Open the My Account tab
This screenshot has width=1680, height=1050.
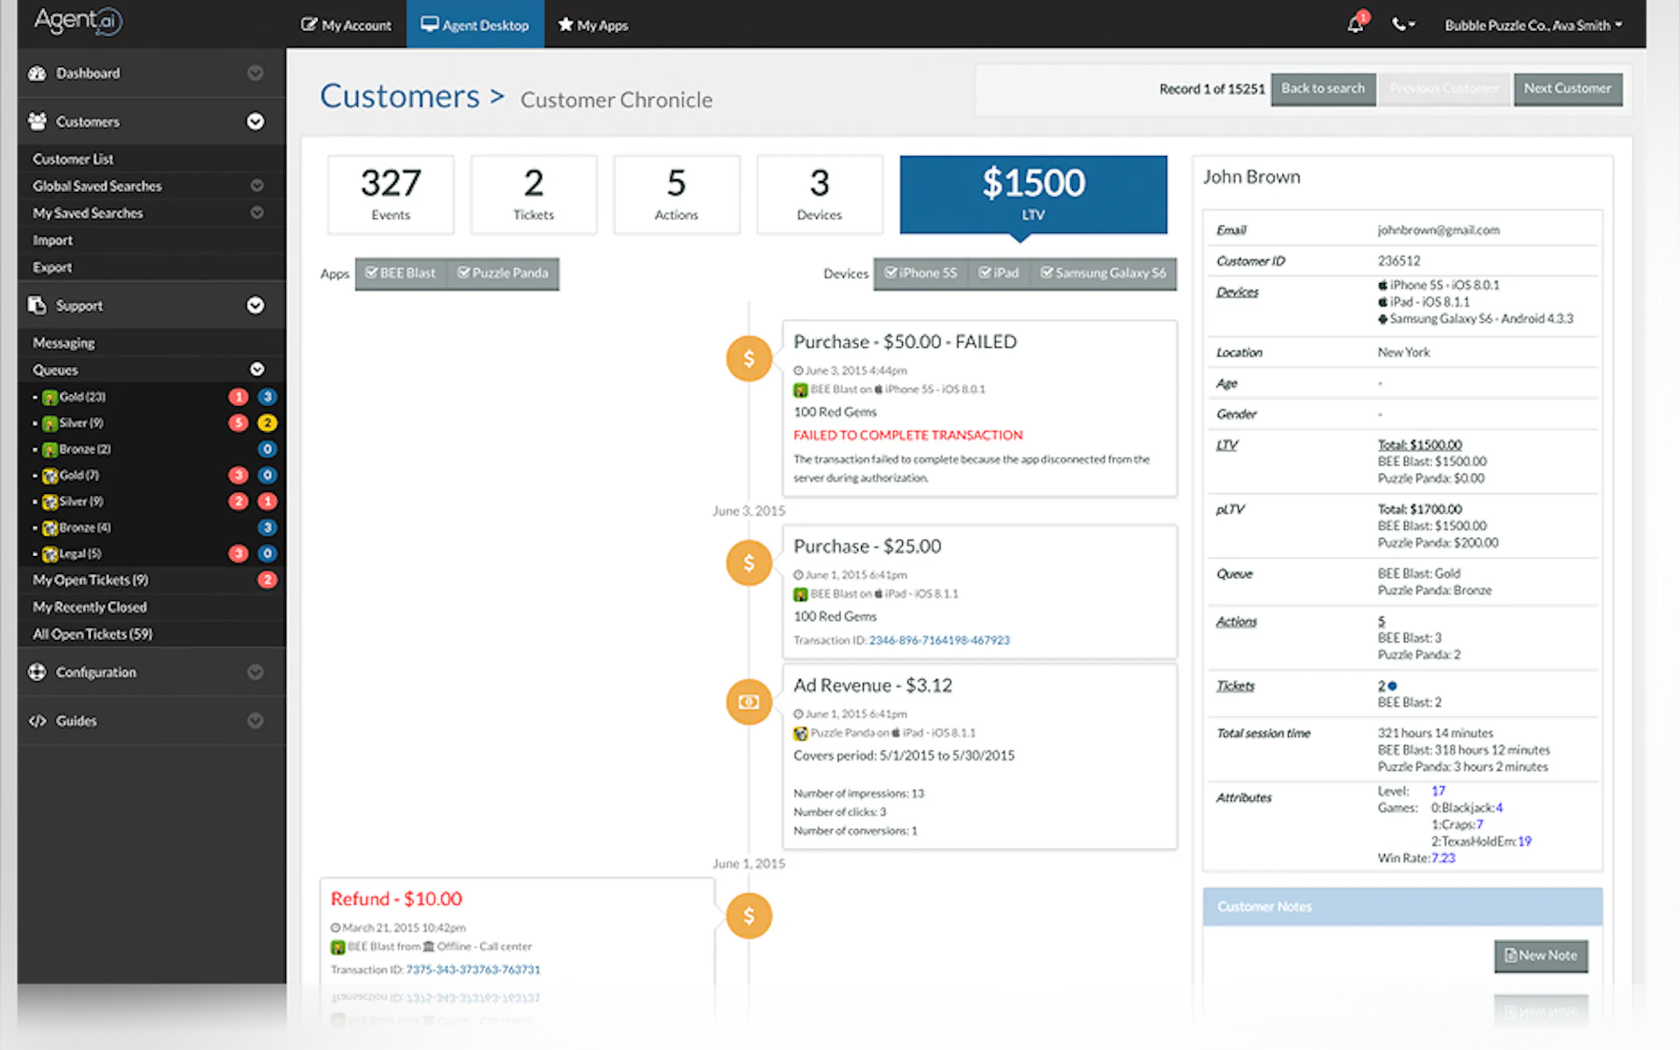coord(346,26)
